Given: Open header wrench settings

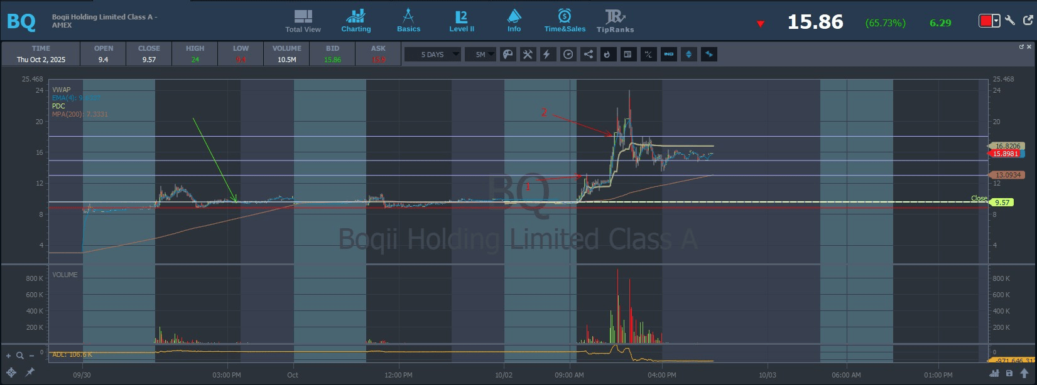Looking at the screenshot, I should pos(1010,20).
